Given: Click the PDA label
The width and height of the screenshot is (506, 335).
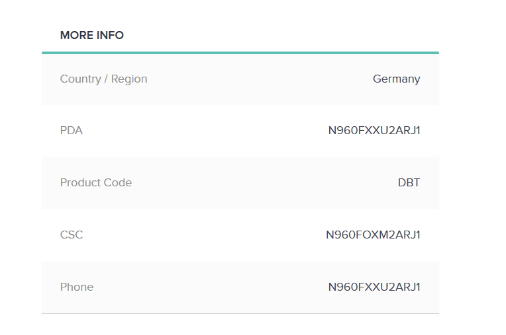Looking at the screenshot, I should pos(72,130).
